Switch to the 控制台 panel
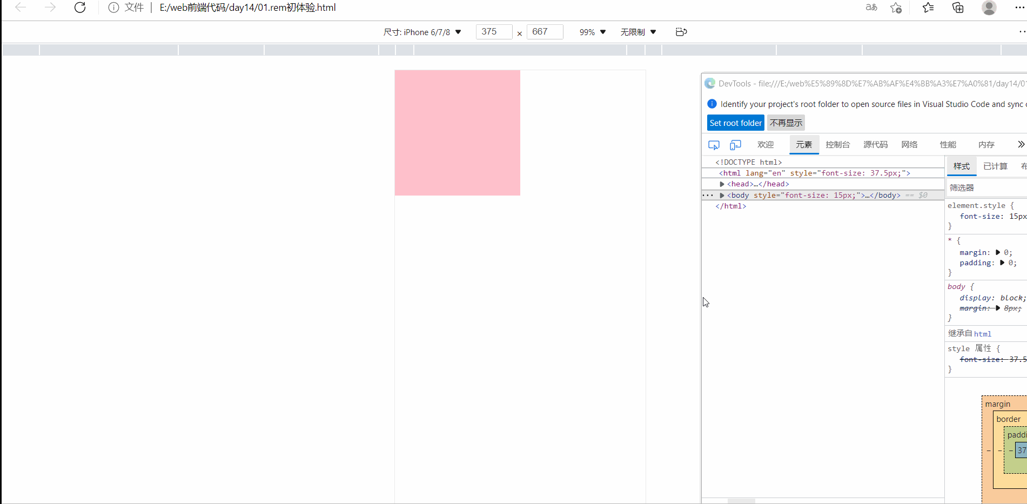The image size is (1027, 504). 838,144
